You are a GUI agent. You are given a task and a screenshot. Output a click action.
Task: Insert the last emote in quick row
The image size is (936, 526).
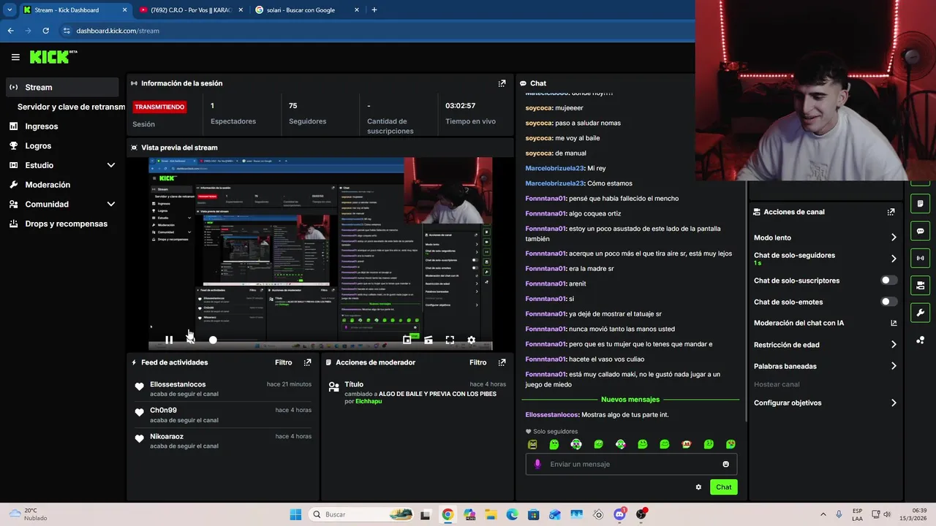click(x=731, y=444)
